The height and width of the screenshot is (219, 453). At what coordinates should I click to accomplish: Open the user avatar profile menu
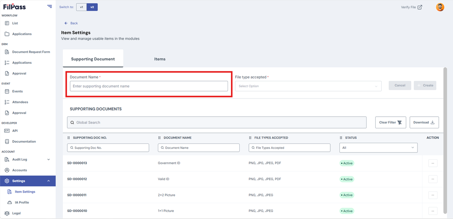pyautogui.click(x=440, y=7)
